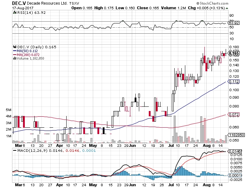Screen dimensions: 248x188
Task: Click the Decade Resources Ltd. company name
Action: (47, 3)
